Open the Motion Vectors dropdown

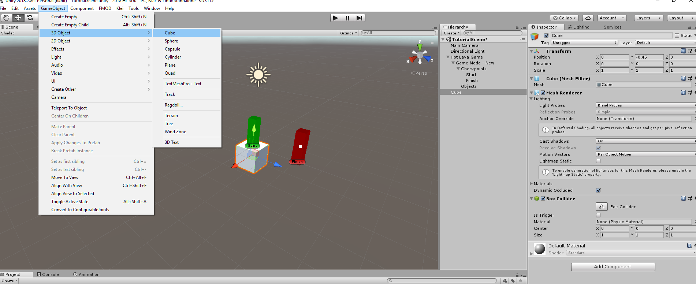(x=646, y=154)
